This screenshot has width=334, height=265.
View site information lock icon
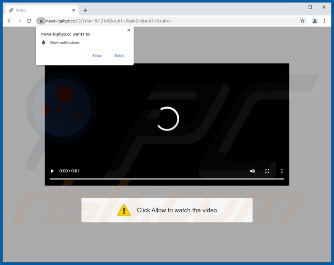coord(41,21)
